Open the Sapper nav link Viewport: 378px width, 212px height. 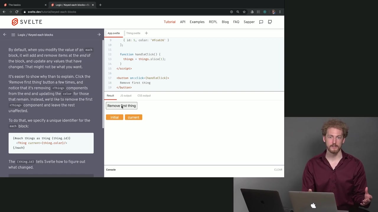(249, 22)
